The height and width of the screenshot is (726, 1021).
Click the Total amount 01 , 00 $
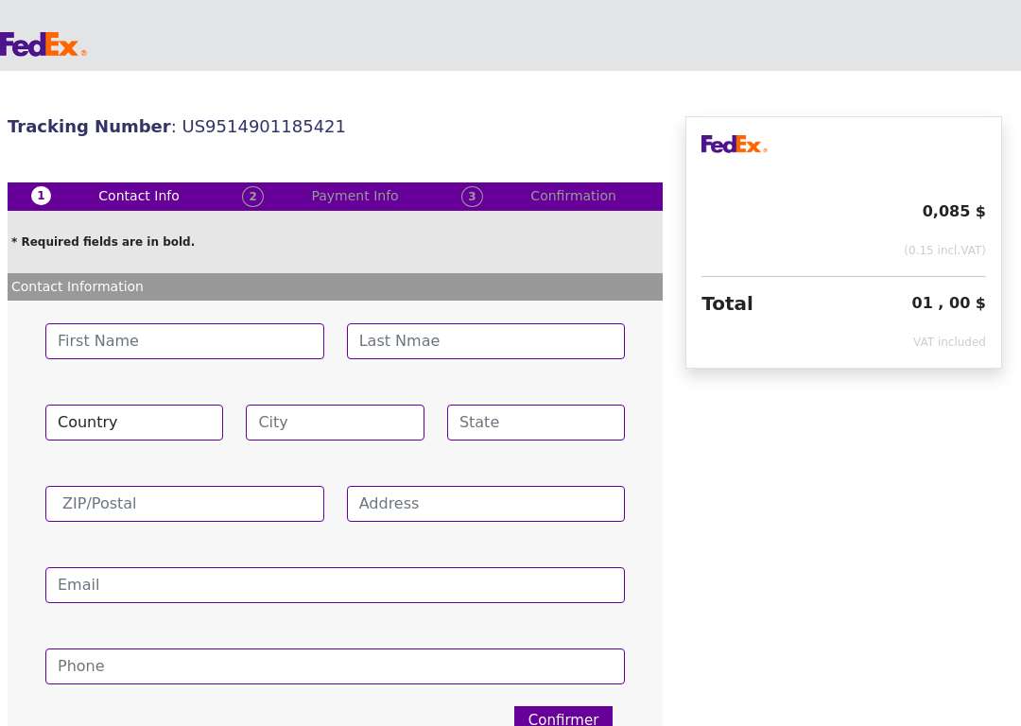(x=948, y=302)
